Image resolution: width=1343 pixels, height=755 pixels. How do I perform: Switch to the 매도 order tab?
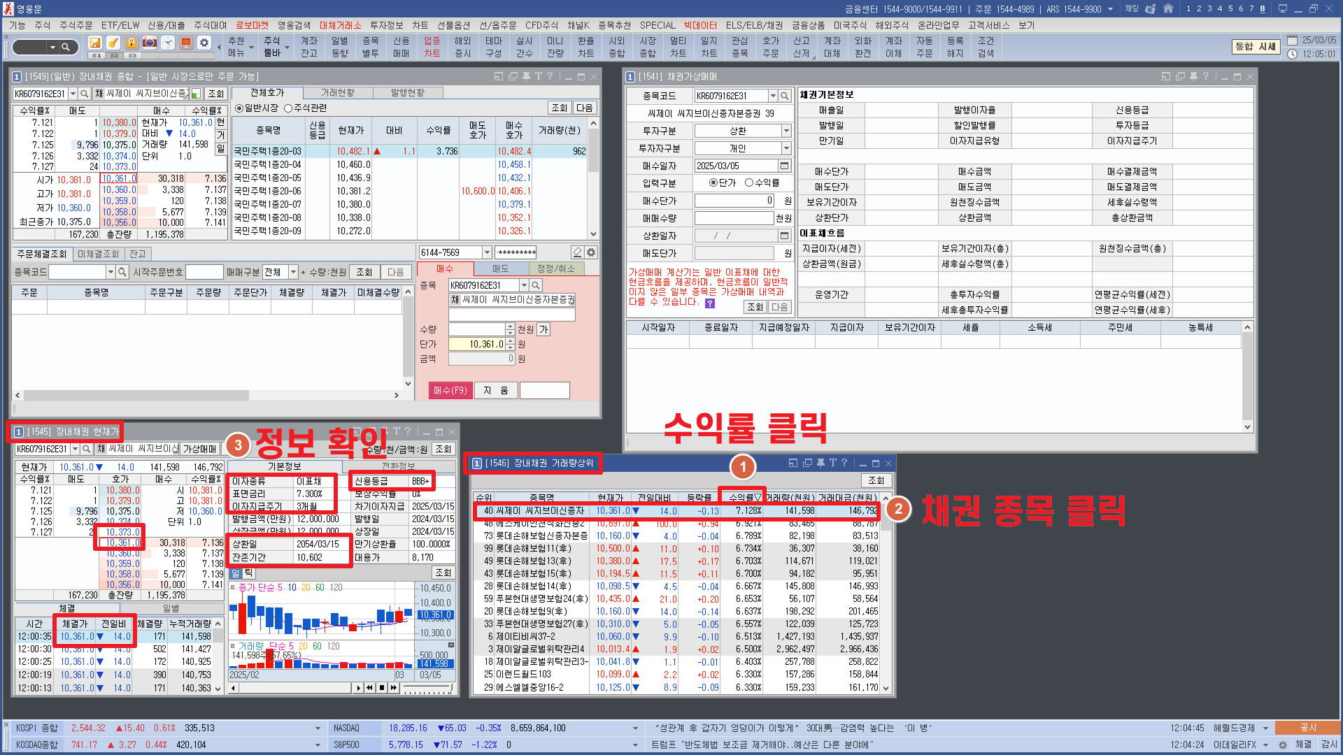pos(500,268)
